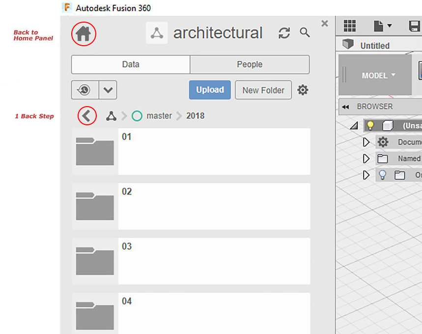Open search in the data panel
This screenshot has width=422, height=334.
click(x=305, y=32)
